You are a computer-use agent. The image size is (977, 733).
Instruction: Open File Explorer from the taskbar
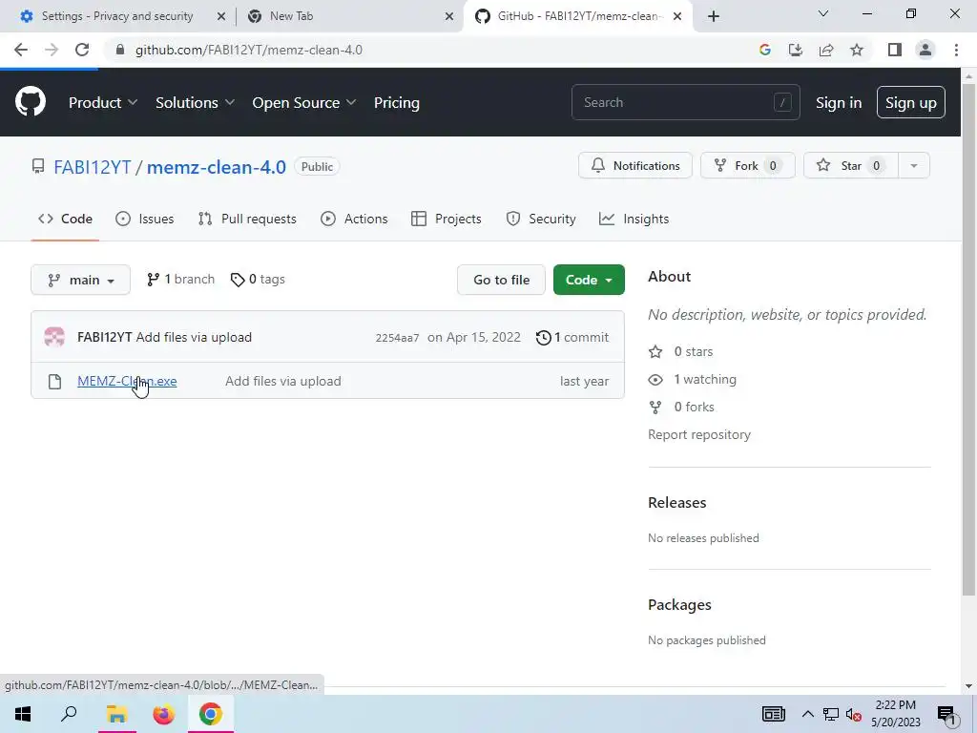(x=116, y=714)
